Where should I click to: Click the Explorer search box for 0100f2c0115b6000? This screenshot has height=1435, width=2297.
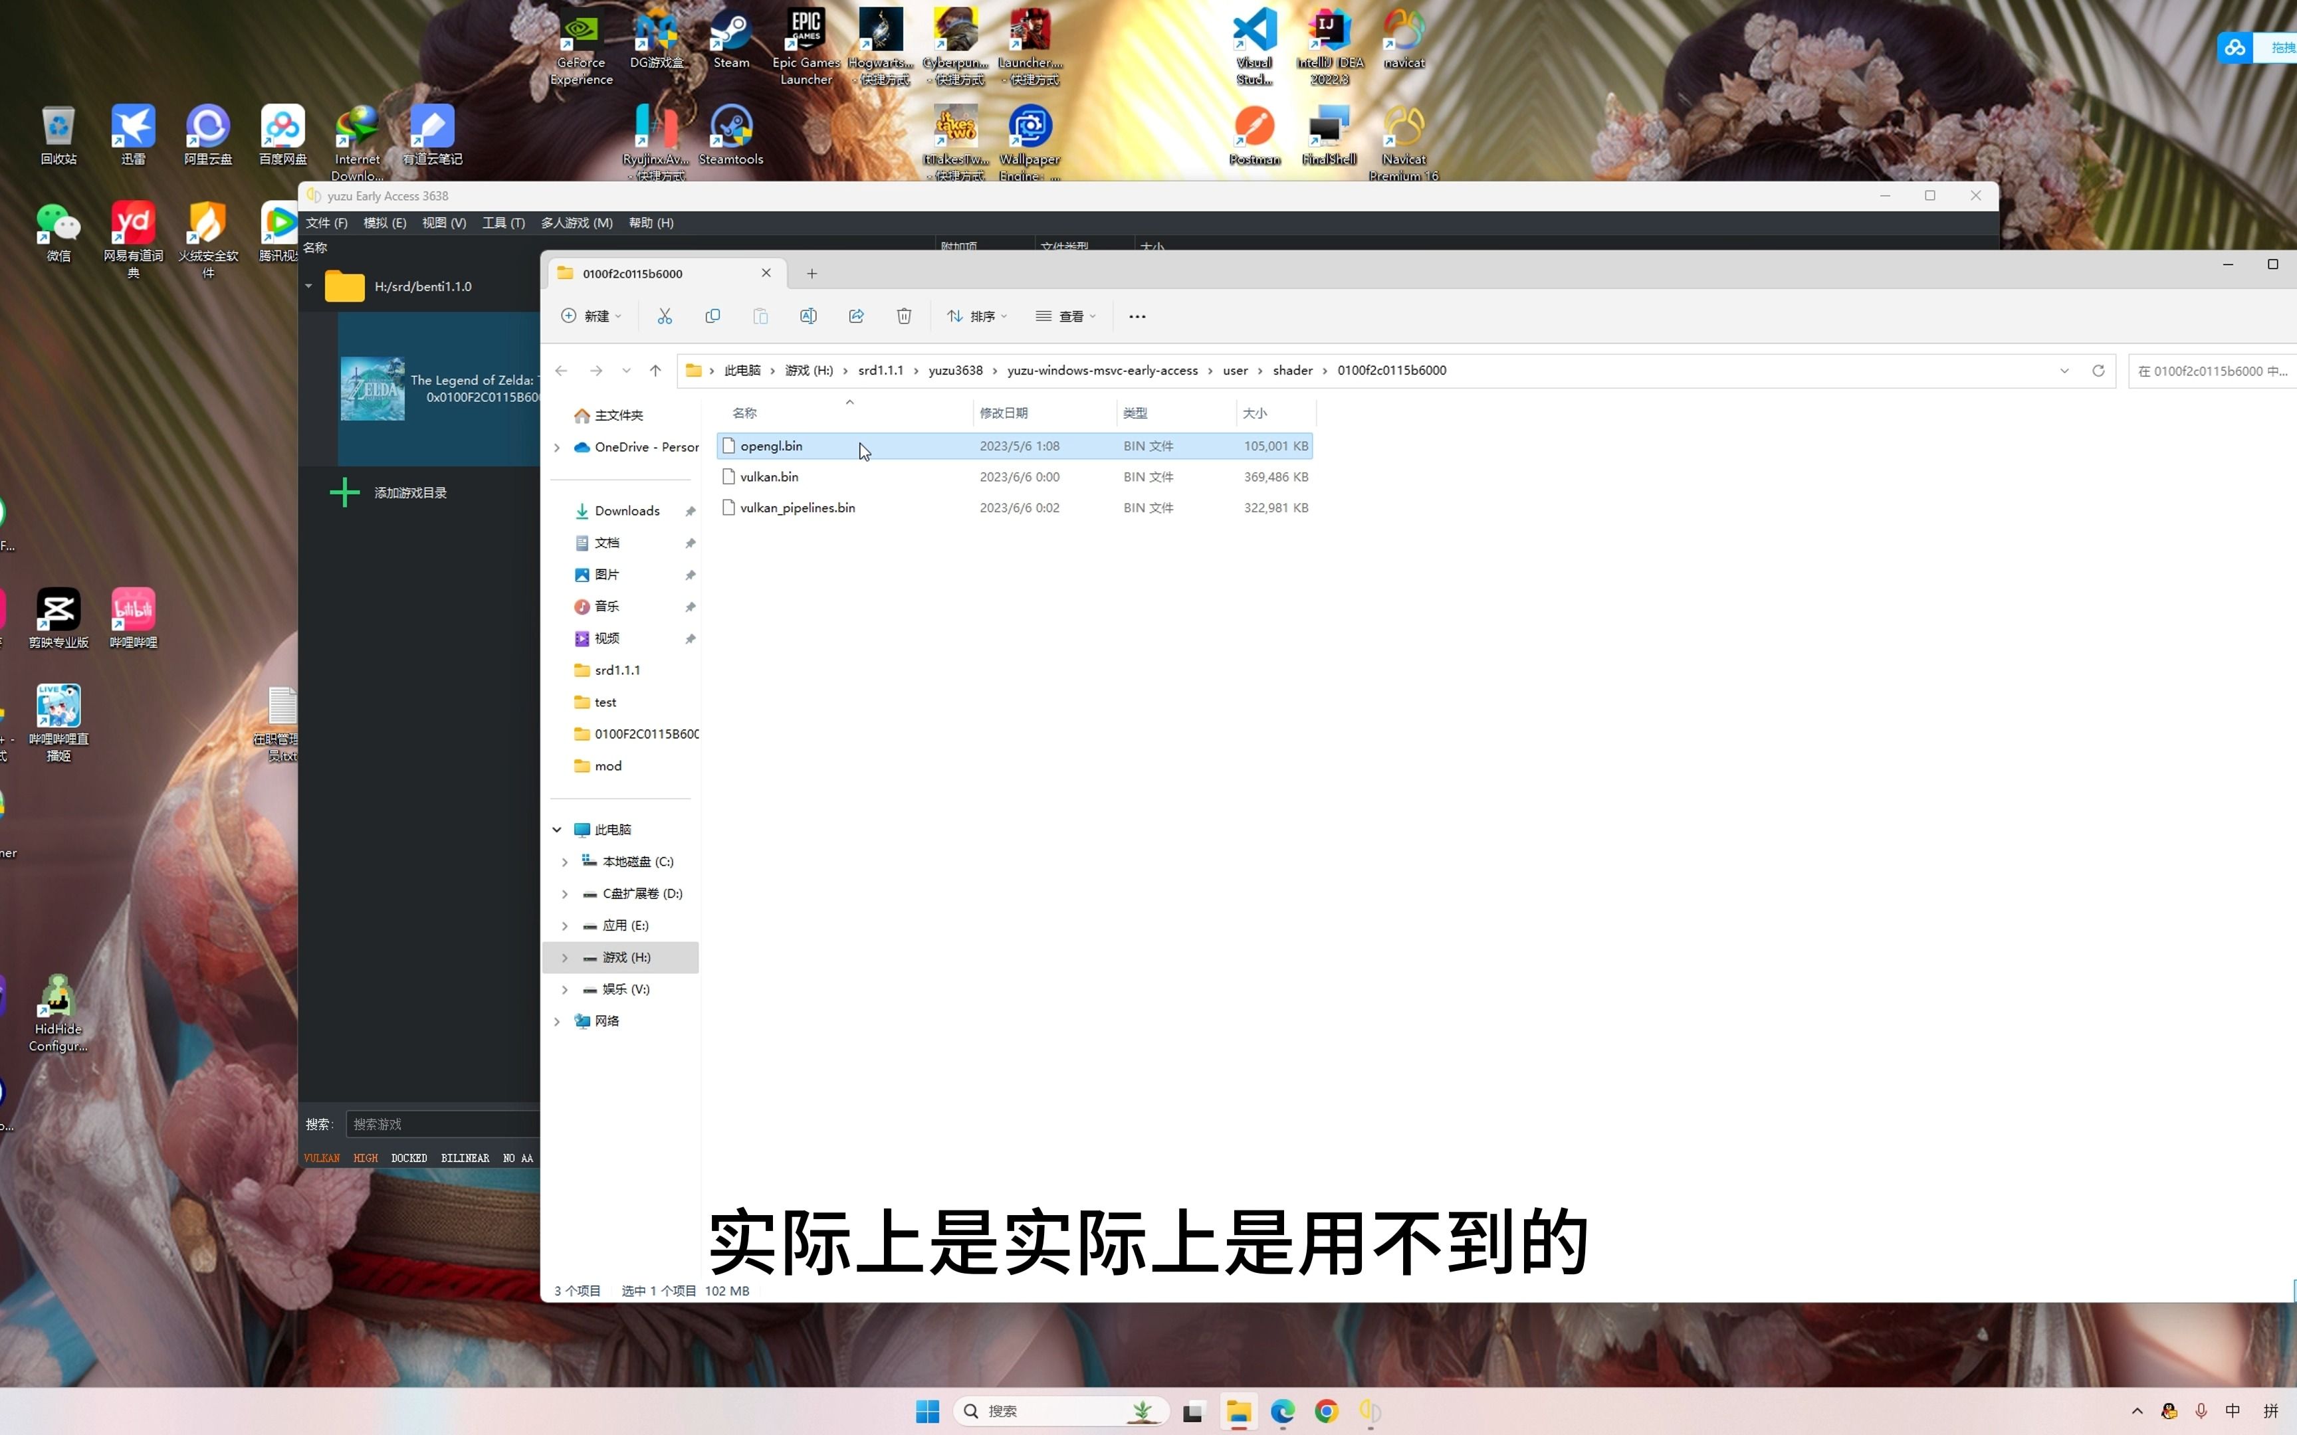point(2211,370)
